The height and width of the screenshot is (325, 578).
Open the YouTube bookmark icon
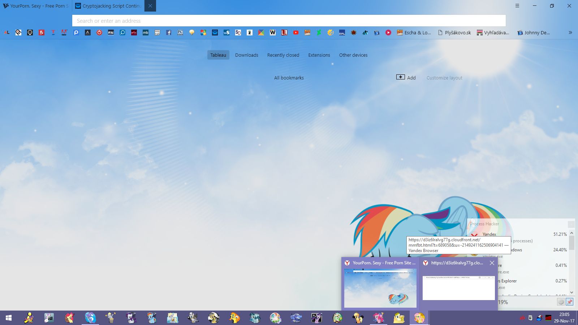[296, 32]
